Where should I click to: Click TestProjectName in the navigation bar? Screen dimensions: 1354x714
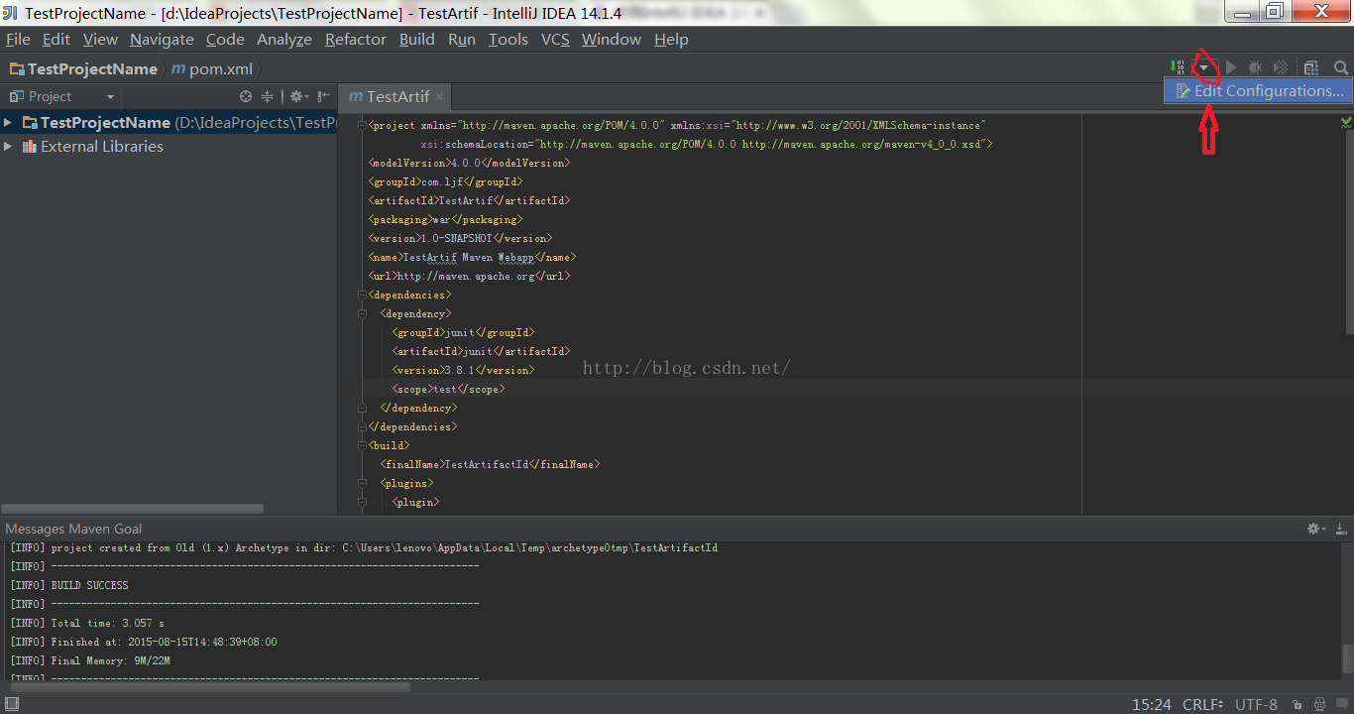pos(83,68)
